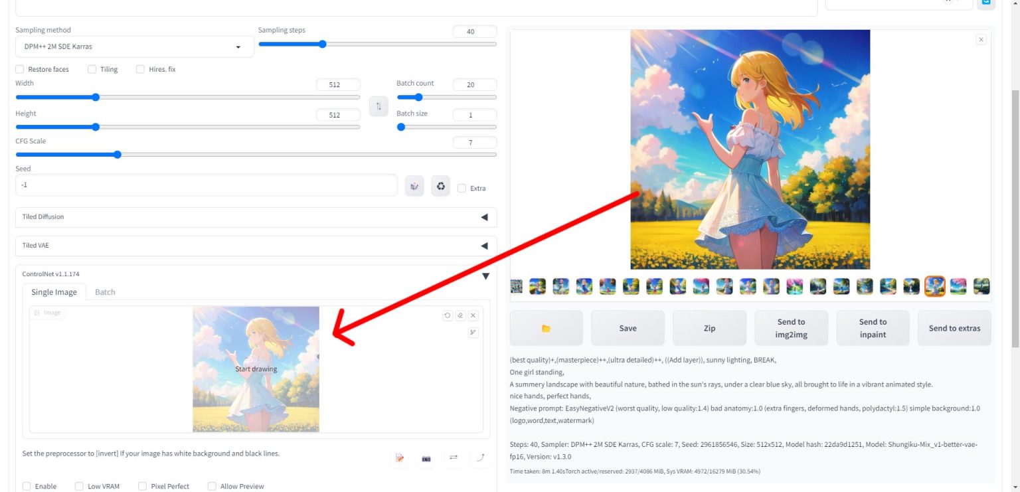Open brush settings in ControlNet canvas
1020x492 pixels.
click(x=473, y=333)
